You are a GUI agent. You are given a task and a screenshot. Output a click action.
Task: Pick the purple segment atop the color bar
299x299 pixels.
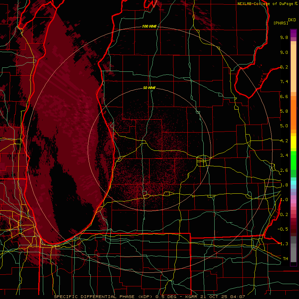pos(293,33)
